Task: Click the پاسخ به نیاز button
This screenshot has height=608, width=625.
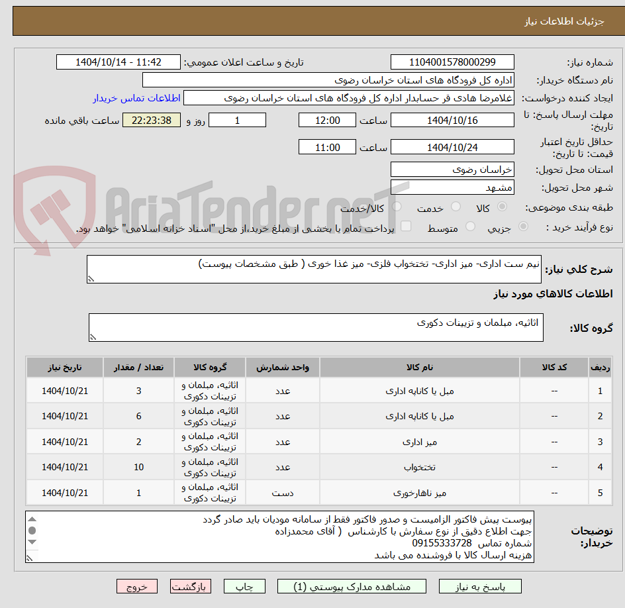Action: pyautogui.click(x=480, y=586)
